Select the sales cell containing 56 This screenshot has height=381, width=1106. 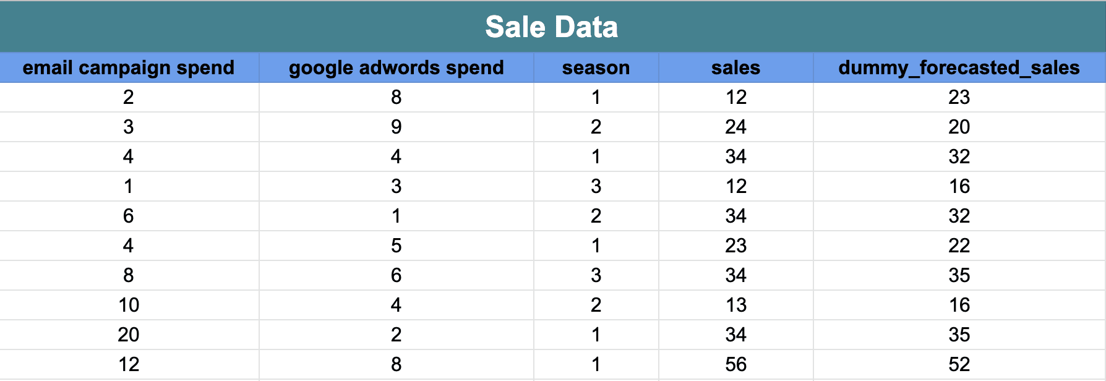click(x=735, y=364)
